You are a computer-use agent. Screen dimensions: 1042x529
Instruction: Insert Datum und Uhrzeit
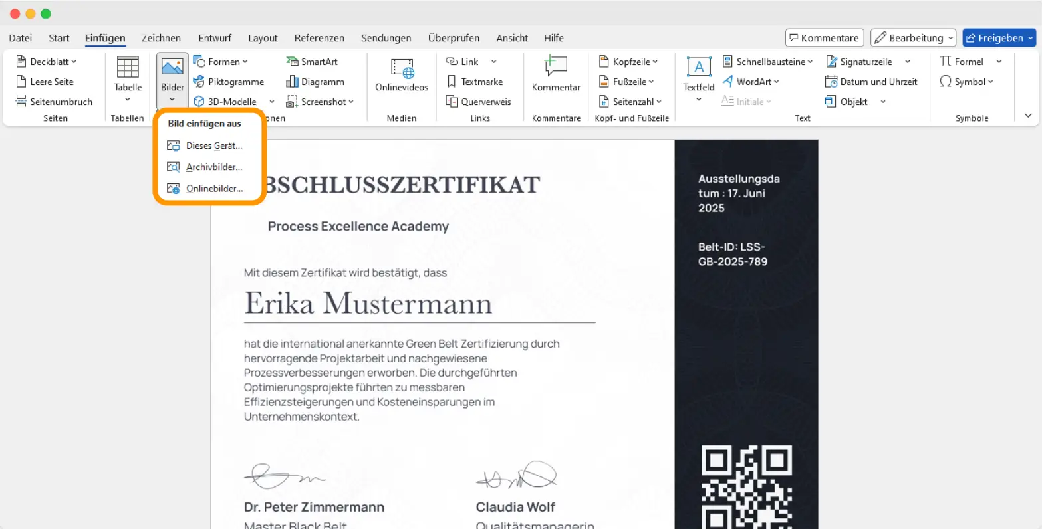click(x=871, y=82)
